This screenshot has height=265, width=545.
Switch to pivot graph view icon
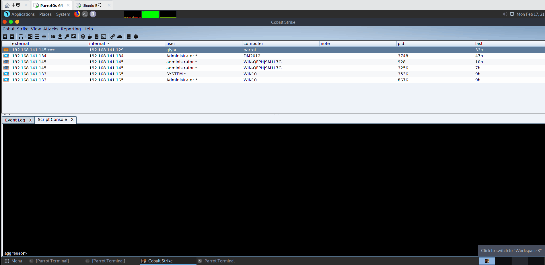(x=30, y=36)
